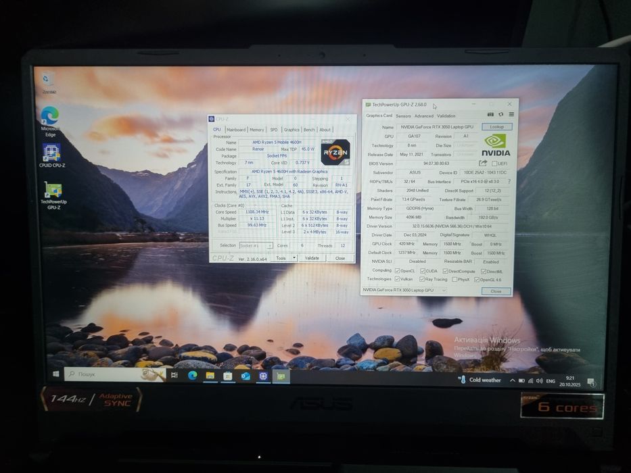Switch to the Mainboard tab in CPU-Z

click(x=236, y=130)
